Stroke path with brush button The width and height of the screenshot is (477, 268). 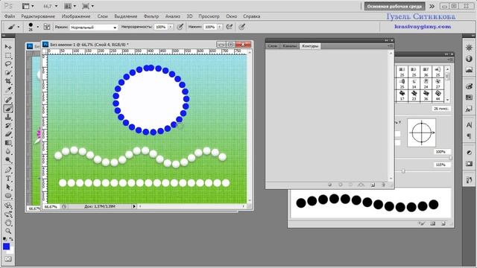(341, 185)
